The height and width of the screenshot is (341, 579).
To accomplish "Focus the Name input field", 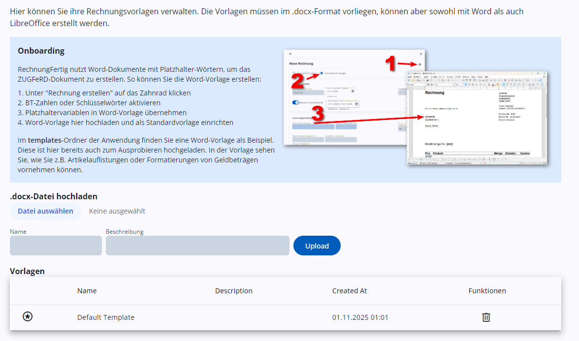I will tap(56, 246).
